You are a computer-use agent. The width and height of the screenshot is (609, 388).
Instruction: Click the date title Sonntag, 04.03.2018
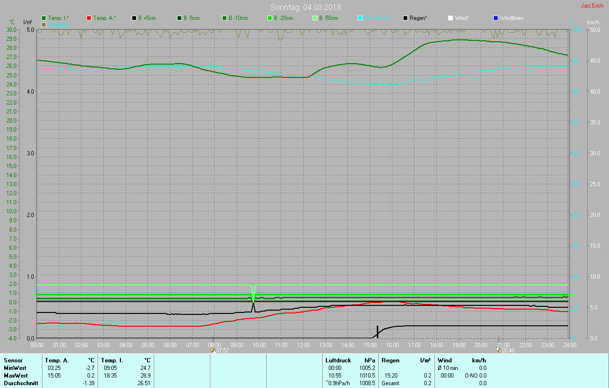coord(305,7)
